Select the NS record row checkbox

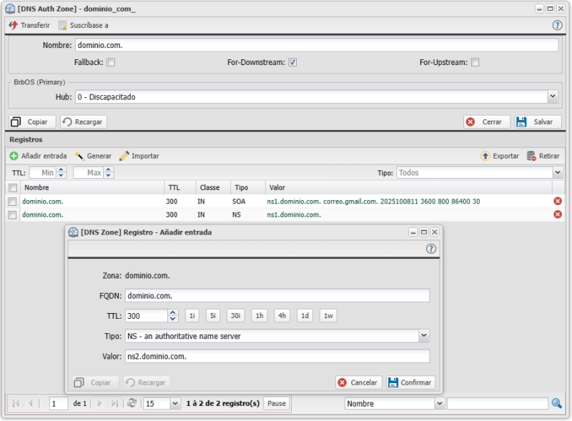pyautogui.click(x=12, y=214)
